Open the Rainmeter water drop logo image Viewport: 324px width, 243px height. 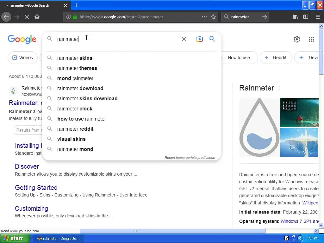tap(259, 128)
